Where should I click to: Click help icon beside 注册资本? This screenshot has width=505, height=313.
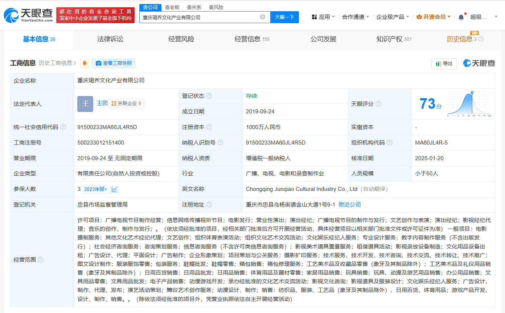pyautogui.click(x=209, y=127)
